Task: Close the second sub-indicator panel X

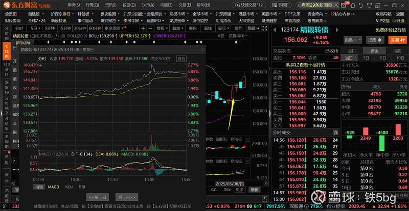Action: (x=247, y=161)
